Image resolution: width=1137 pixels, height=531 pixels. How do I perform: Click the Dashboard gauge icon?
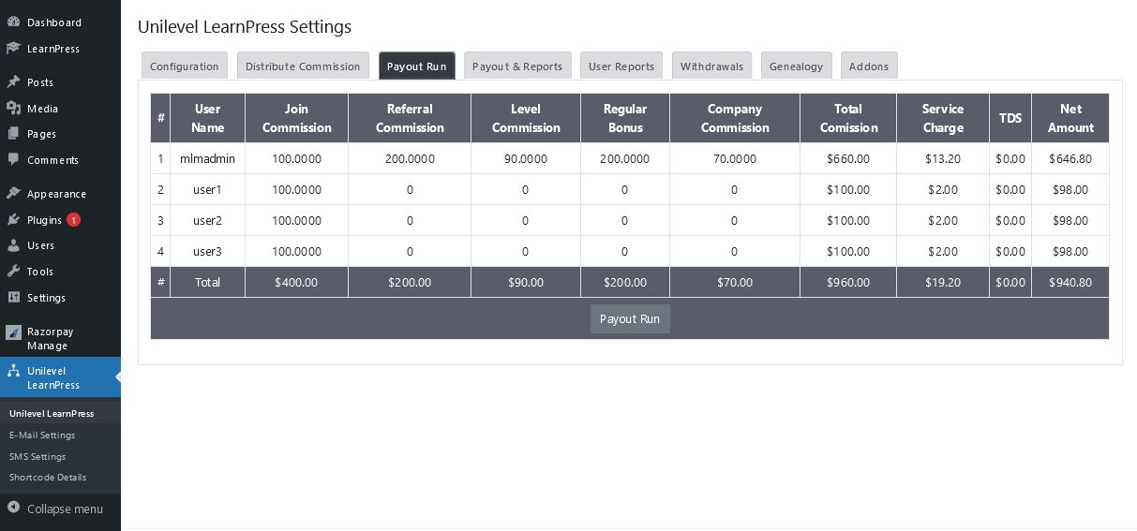coord(13,22)
